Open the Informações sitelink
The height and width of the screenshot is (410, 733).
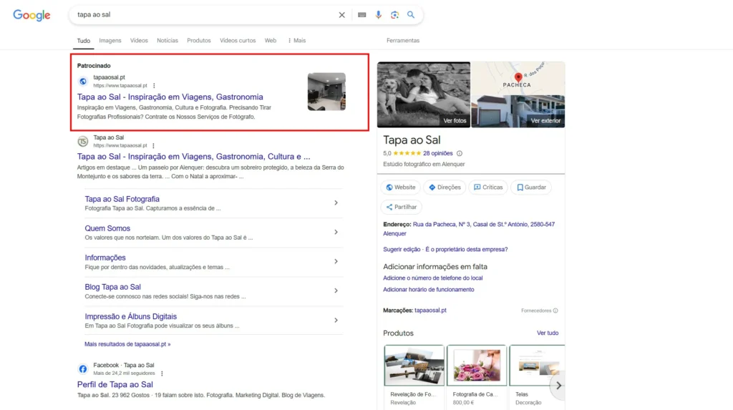tap(105, 258)
